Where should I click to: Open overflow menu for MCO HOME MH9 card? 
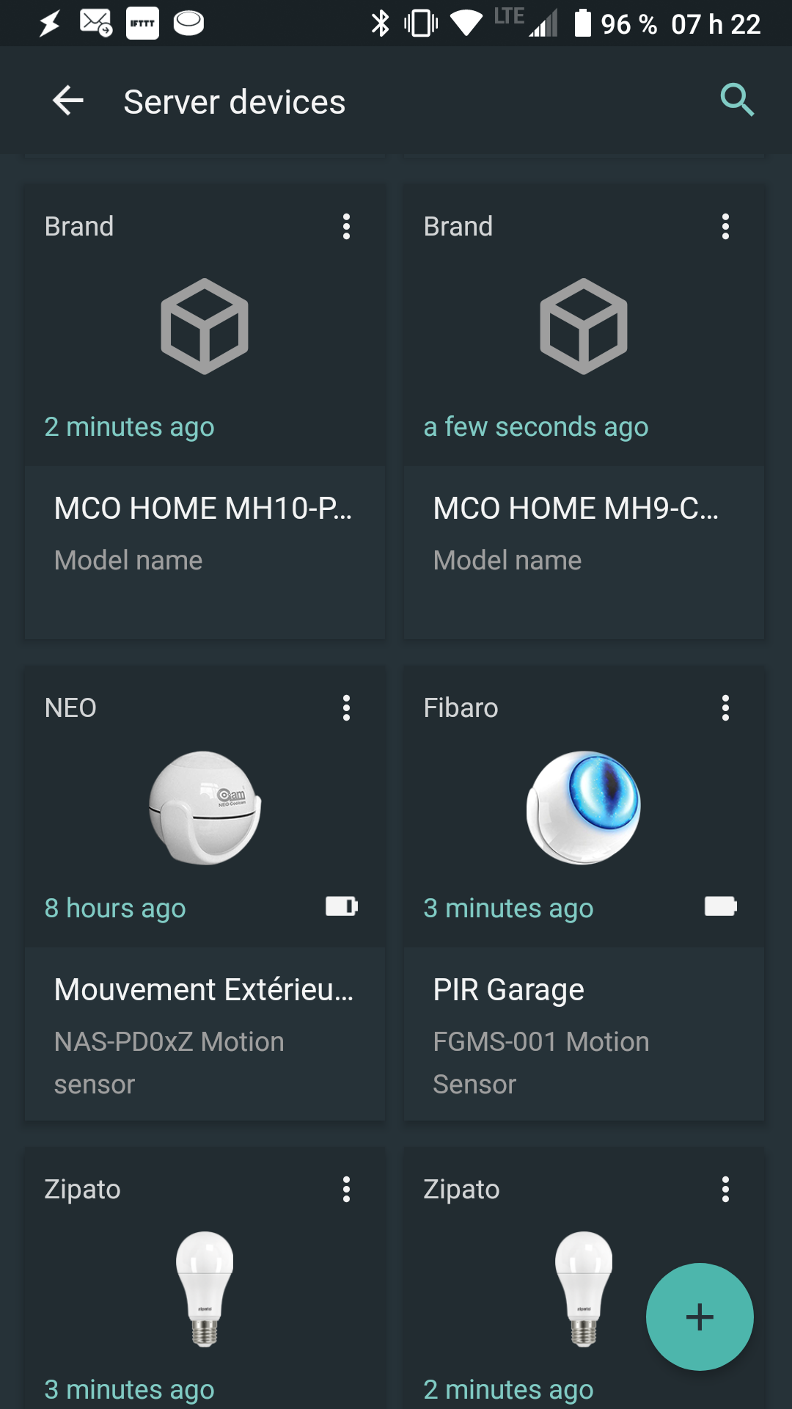pyautogui.click(x=725, y=227)
